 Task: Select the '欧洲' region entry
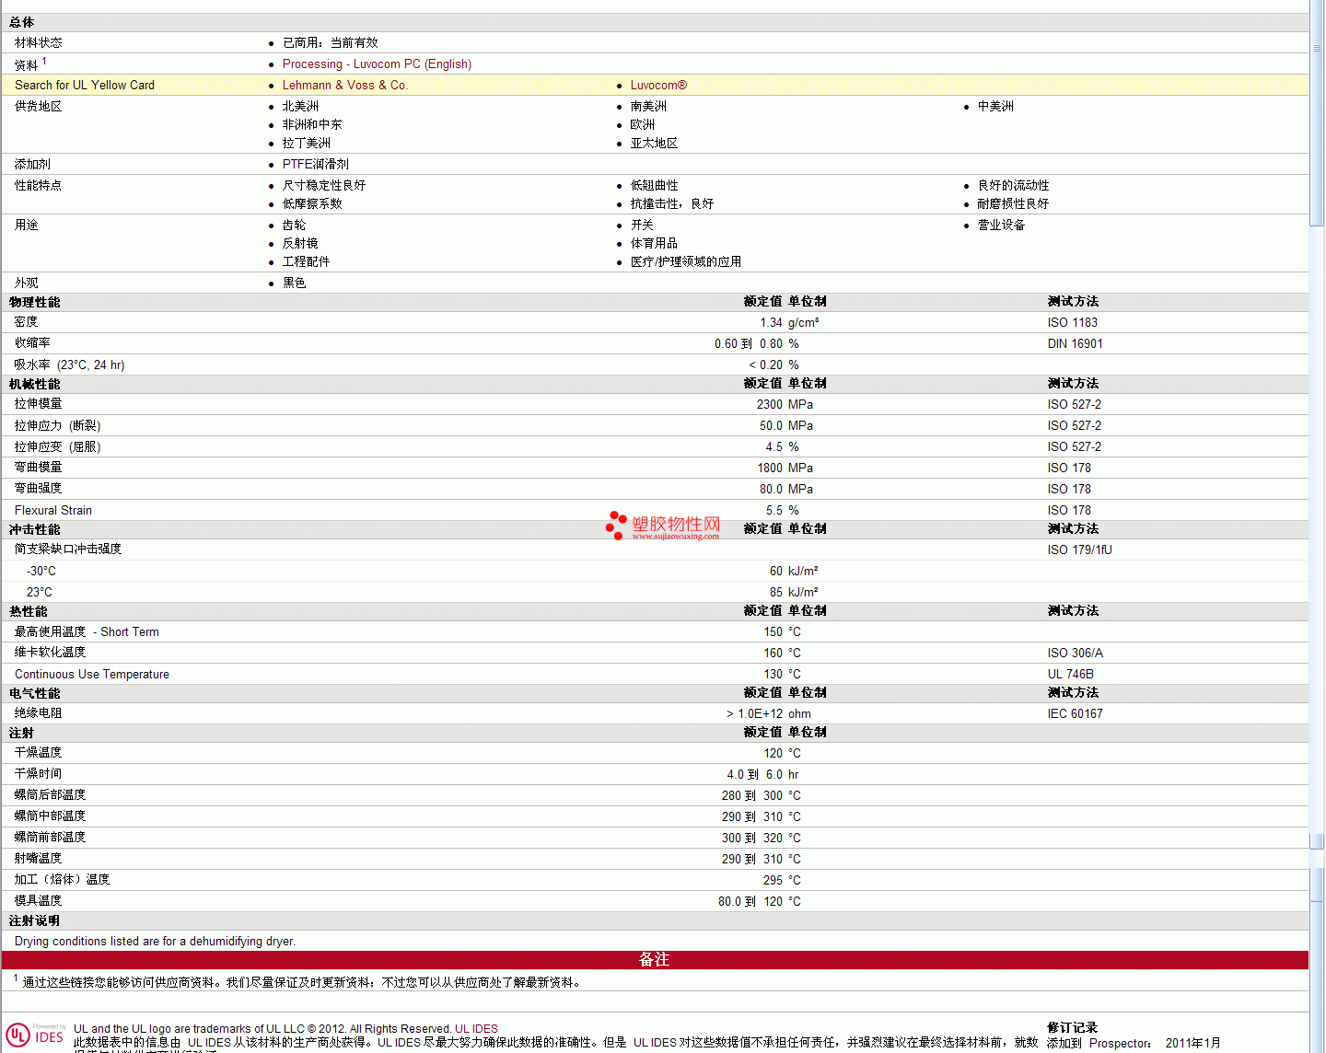643,124
